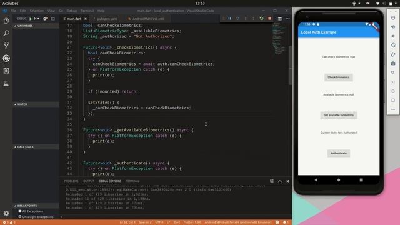The height and width of the screenshot is (225, 400).
Task: Click emulator sidebar Home circle
Action: pos(393,91)
